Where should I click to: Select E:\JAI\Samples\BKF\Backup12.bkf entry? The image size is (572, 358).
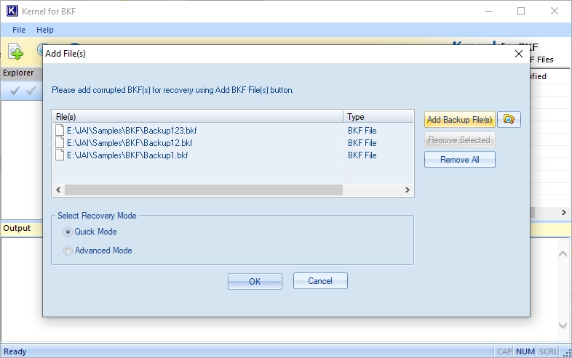(130, 143)
